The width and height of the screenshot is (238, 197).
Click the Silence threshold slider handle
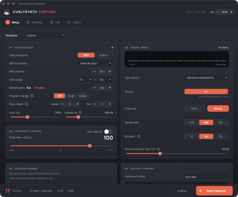[160, 154]
